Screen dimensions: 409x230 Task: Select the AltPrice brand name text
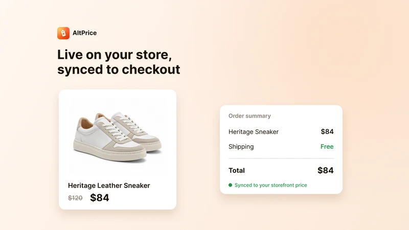coord(84,33)
